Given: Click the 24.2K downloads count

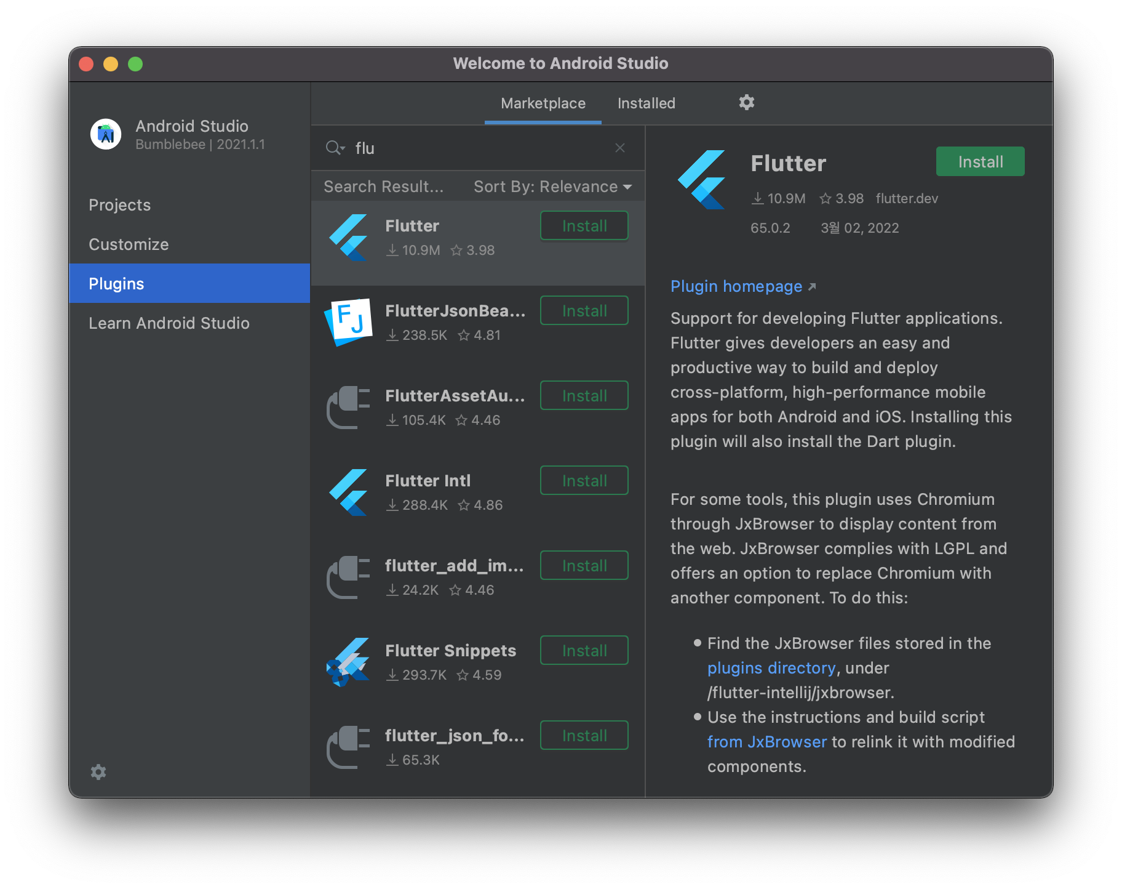Looking at the screenshot, I should coord(421,590).
